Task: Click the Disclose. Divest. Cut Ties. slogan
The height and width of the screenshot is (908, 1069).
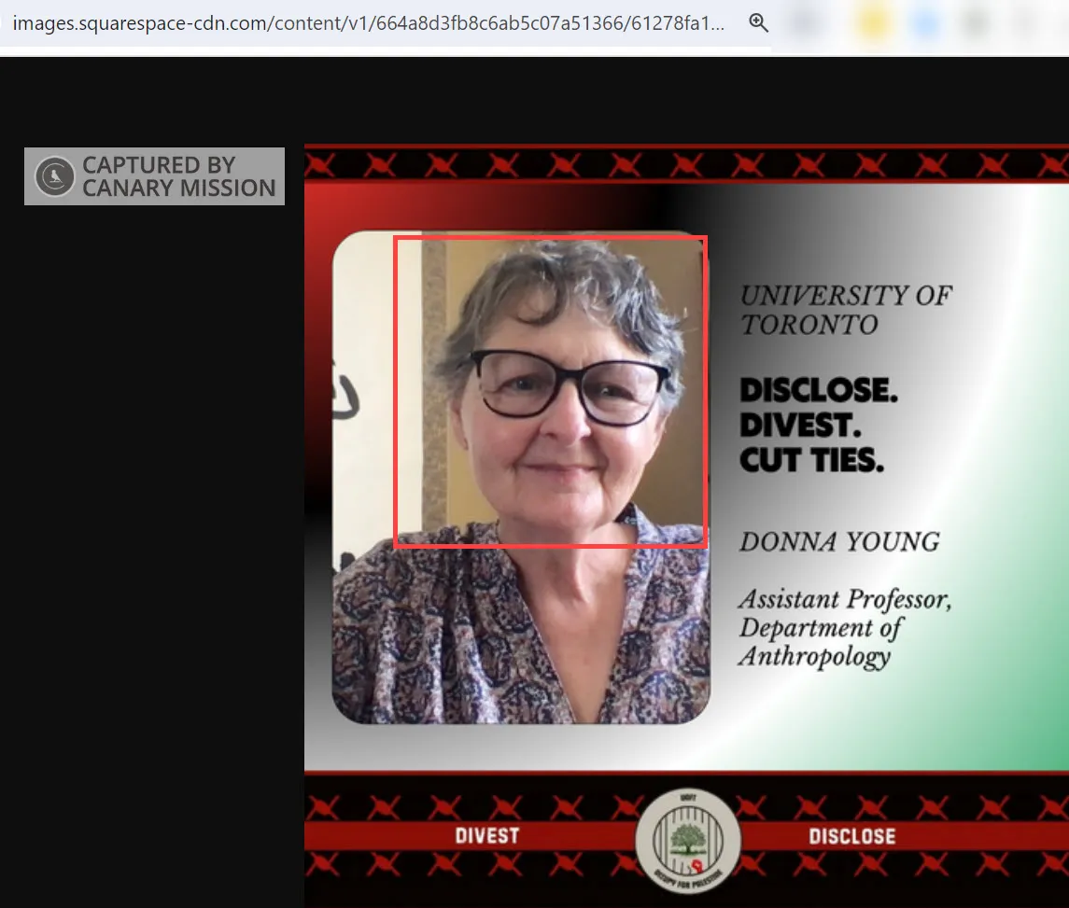Action: (x=819, y=425)
